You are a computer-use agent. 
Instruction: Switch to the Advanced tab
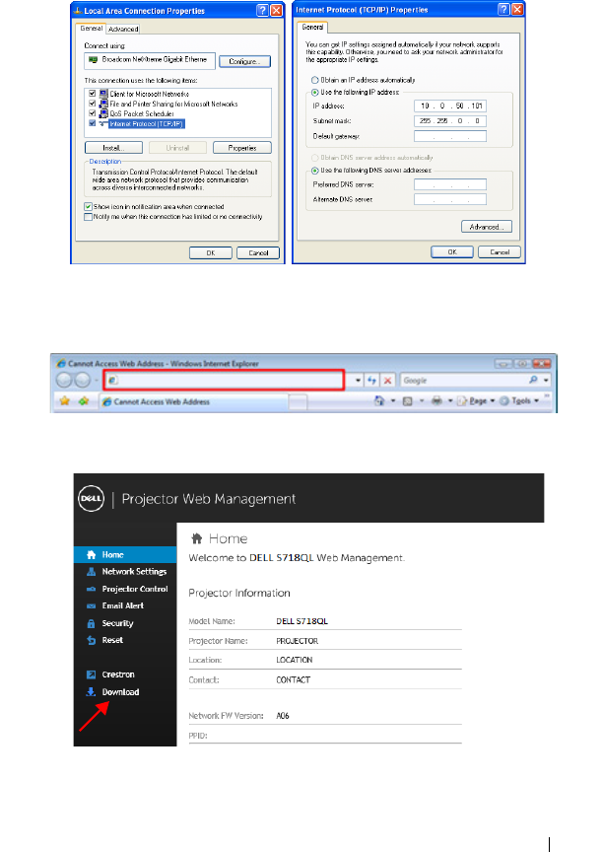pyautogui.click(x=123, y=29)
